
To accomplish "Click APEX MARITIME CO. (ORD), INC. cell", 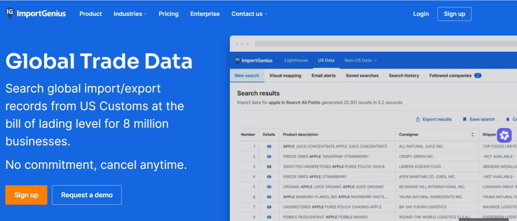I will coord(427,177).
